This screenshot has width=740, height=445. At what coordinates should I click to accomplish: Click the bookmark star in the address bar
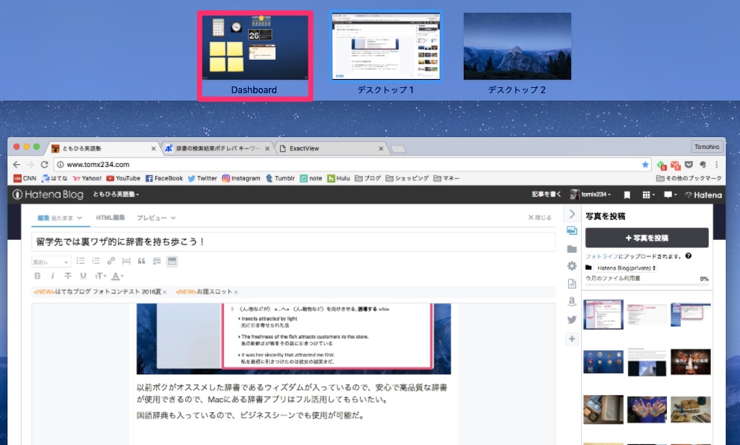[x=645, y=164]
